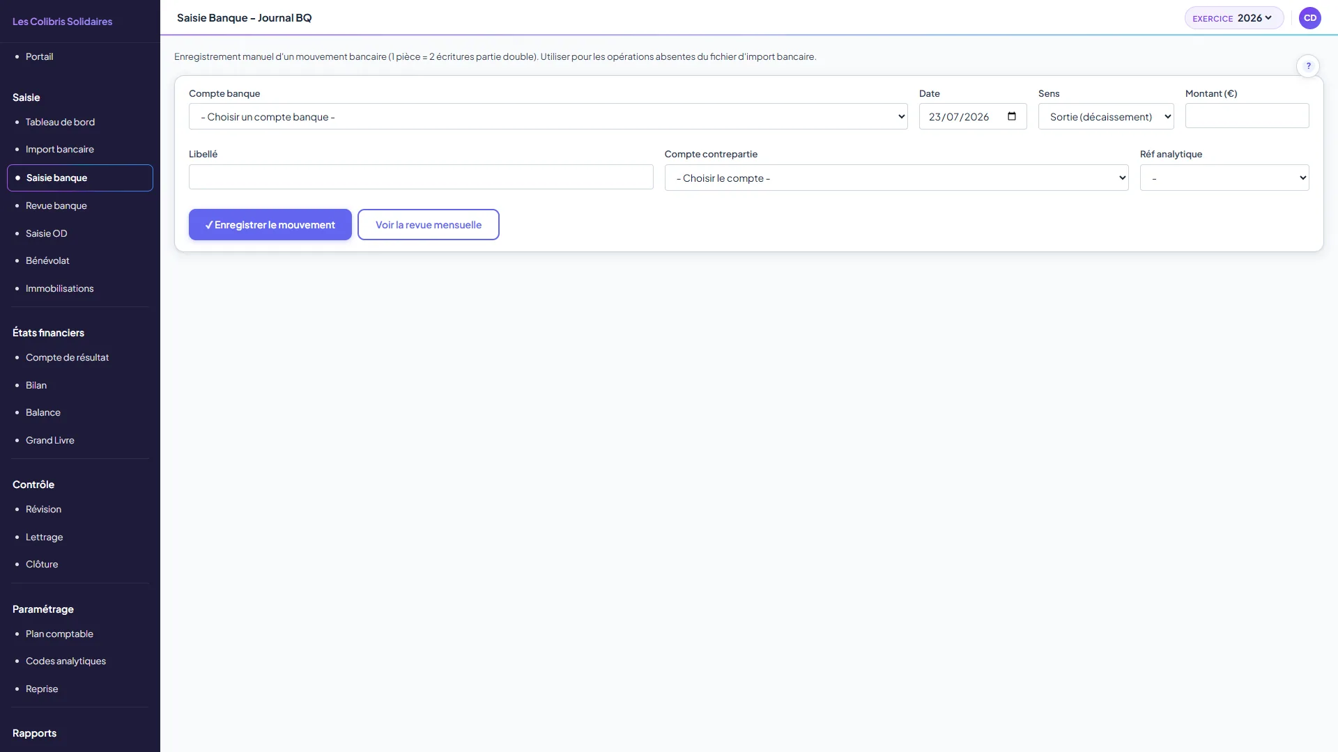
Task: Open the Réf analytique dropdown
Action: tap(1224, 178)
